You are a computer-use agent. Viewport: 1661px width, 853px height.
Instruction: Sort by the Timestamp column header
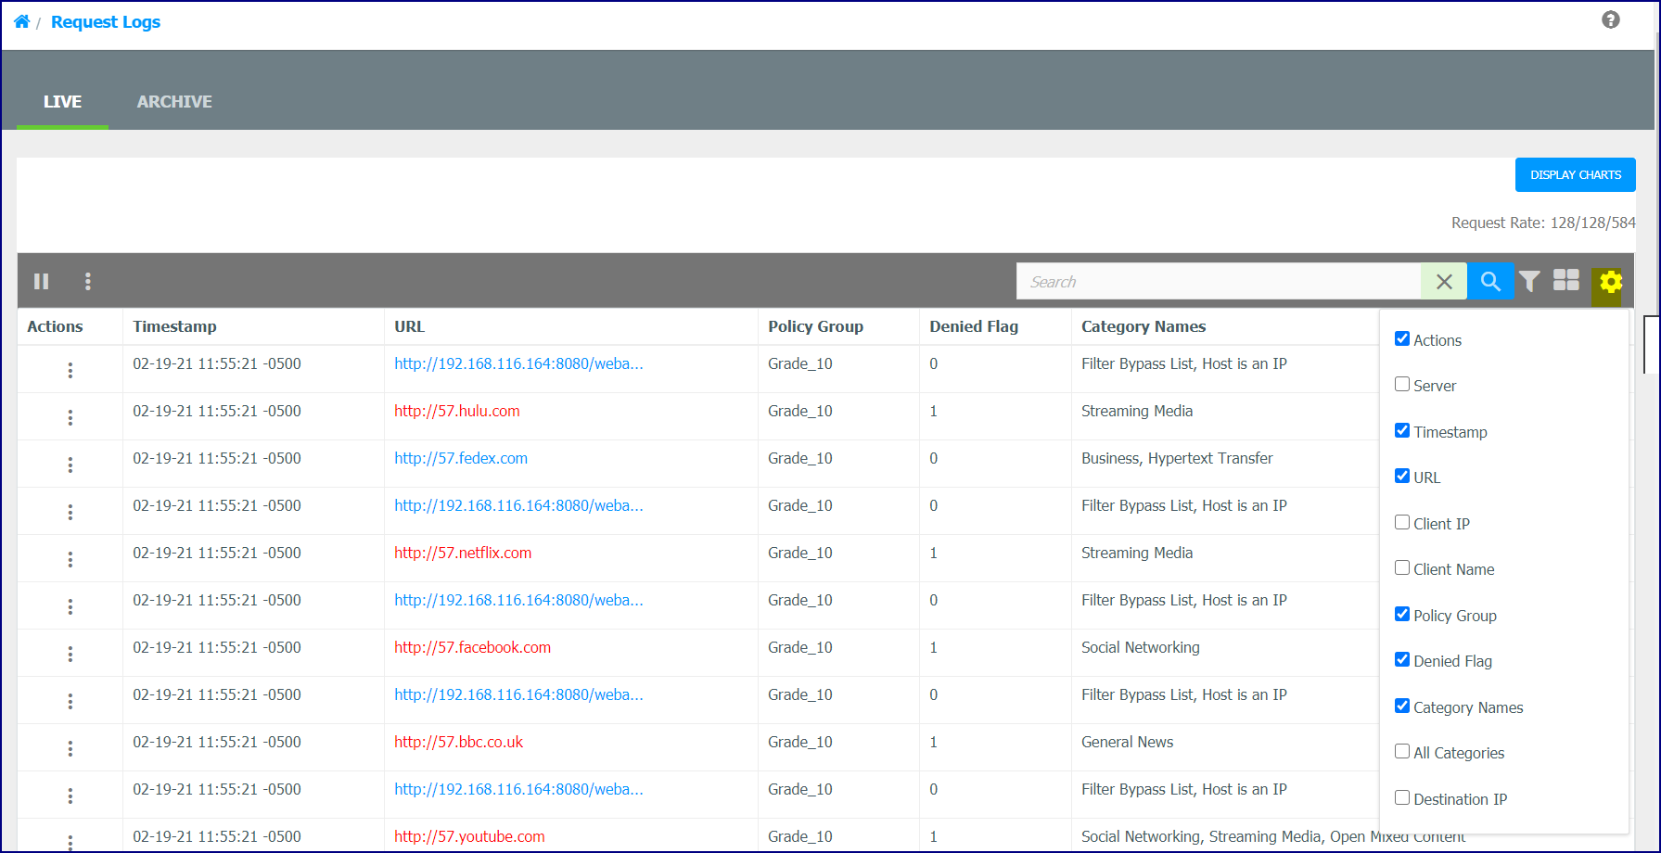[174, 326]
